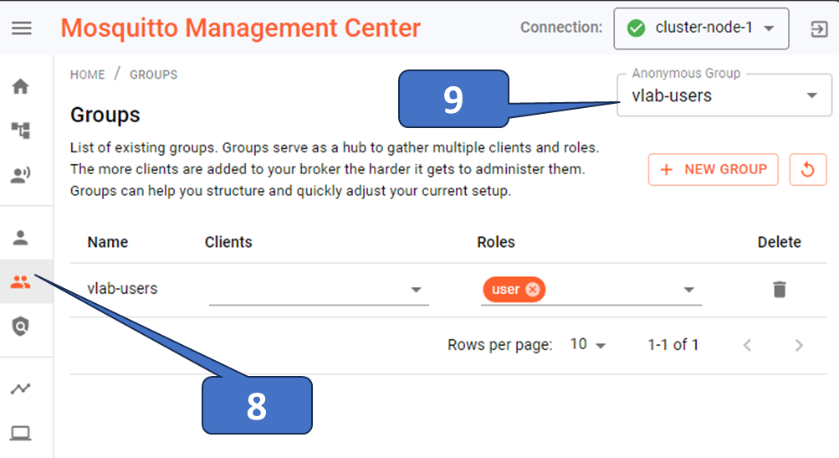Open the laptop sidebar icon
Image resolution: width=839 pixels, height=458 pixels.
pyautogui.click(x=20, y=433)
